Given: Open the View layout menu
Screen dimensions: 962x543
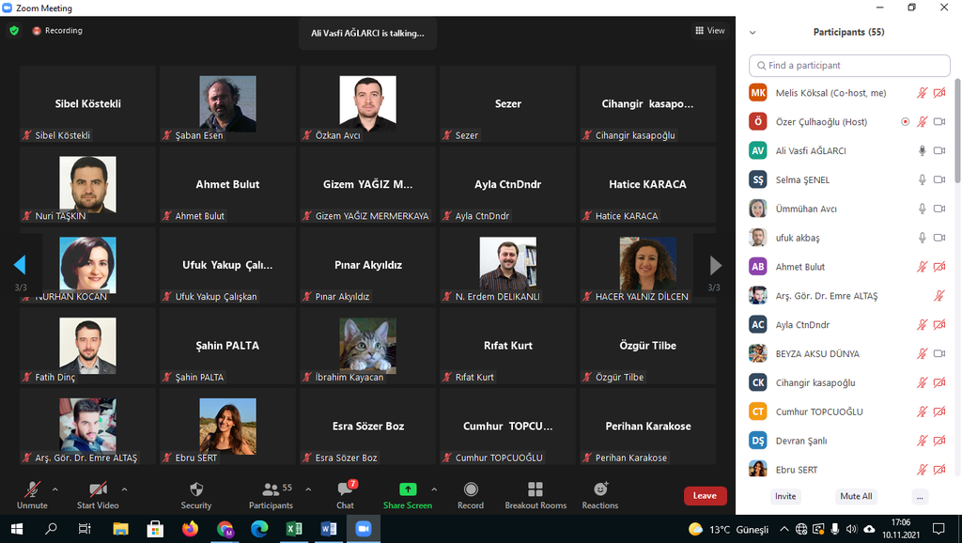Looking at the screenshot, I should tap(710, 31).
